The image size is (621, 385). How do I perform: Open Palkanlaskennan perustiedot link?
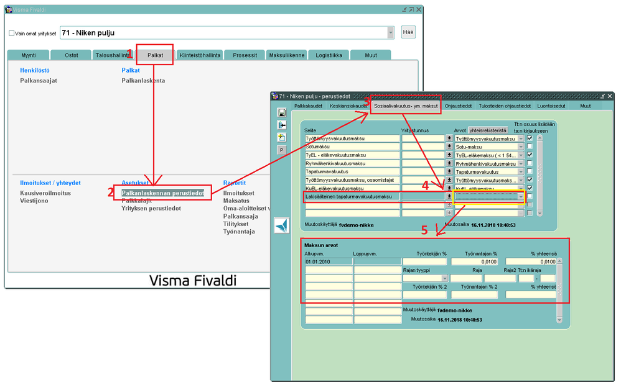[x=163, y=193]
